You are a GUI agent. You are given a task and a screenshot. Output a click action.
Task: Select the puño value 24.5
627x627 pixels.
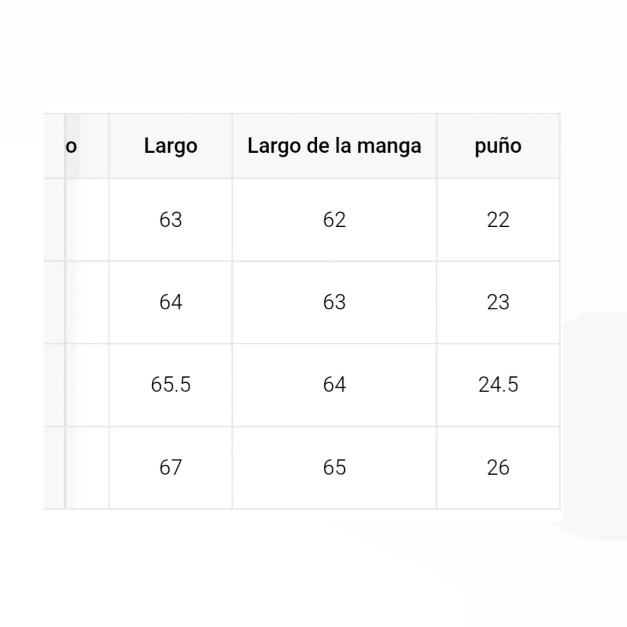498,384
